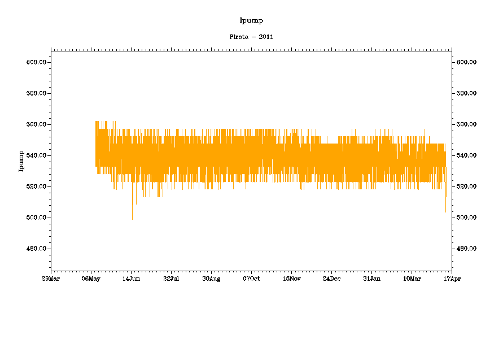Select the 'Pirata – 2011' subtitle
The height and width of the screenshot is (356, 503).
[x=251, y=37]
